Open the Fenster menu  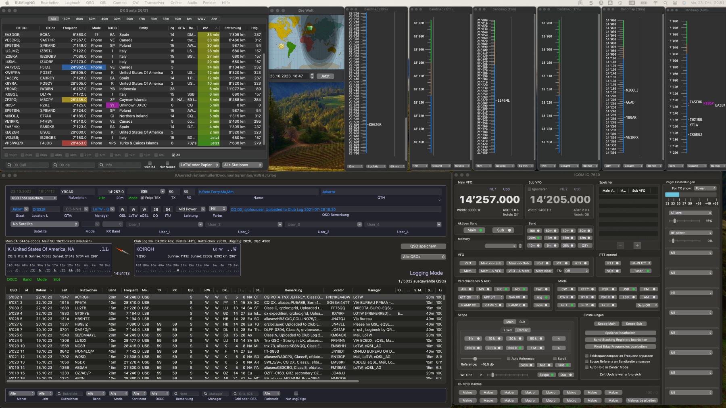tap(209, 3)
